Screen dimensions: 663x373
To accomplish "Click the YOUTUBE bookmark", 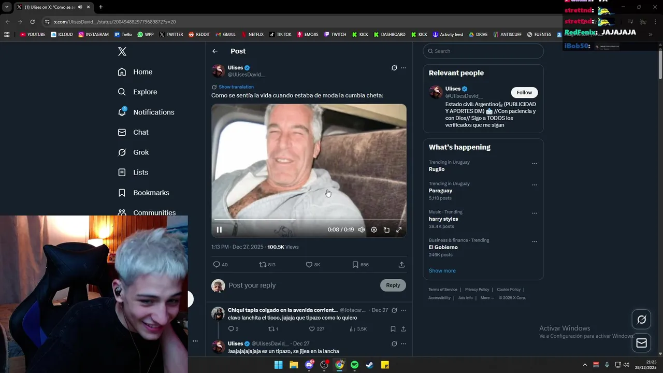I will click(x=33, y=35).
